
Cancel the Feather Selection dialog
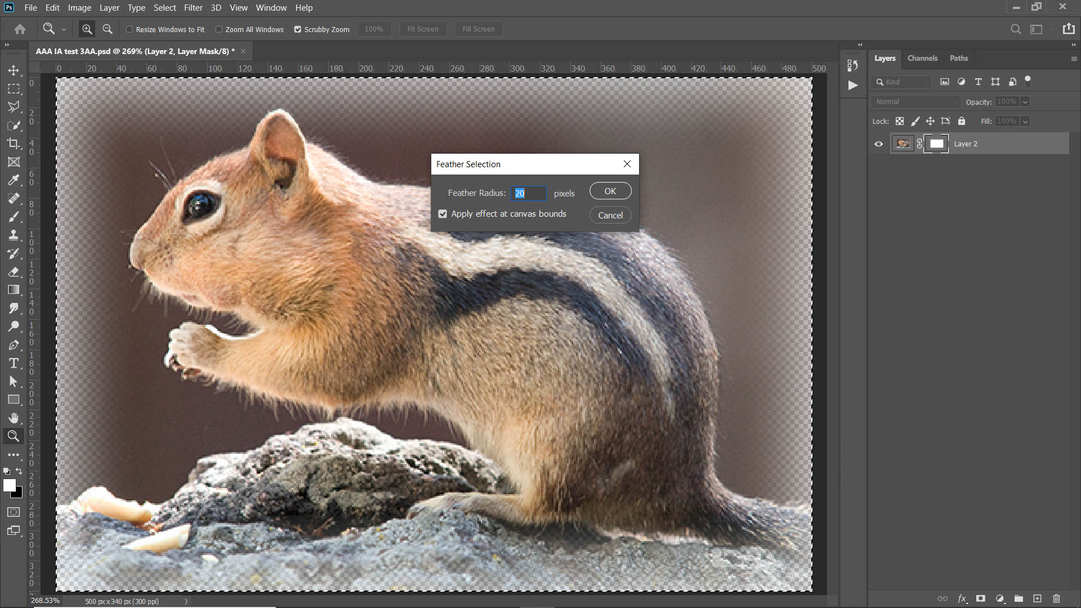(x=610, y=215)
